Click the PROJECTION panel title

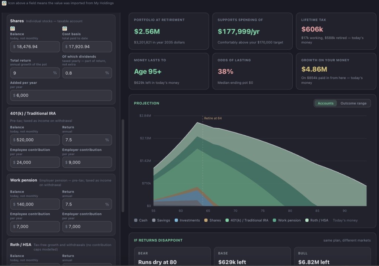pyautogui.click(x=147, y=103)
